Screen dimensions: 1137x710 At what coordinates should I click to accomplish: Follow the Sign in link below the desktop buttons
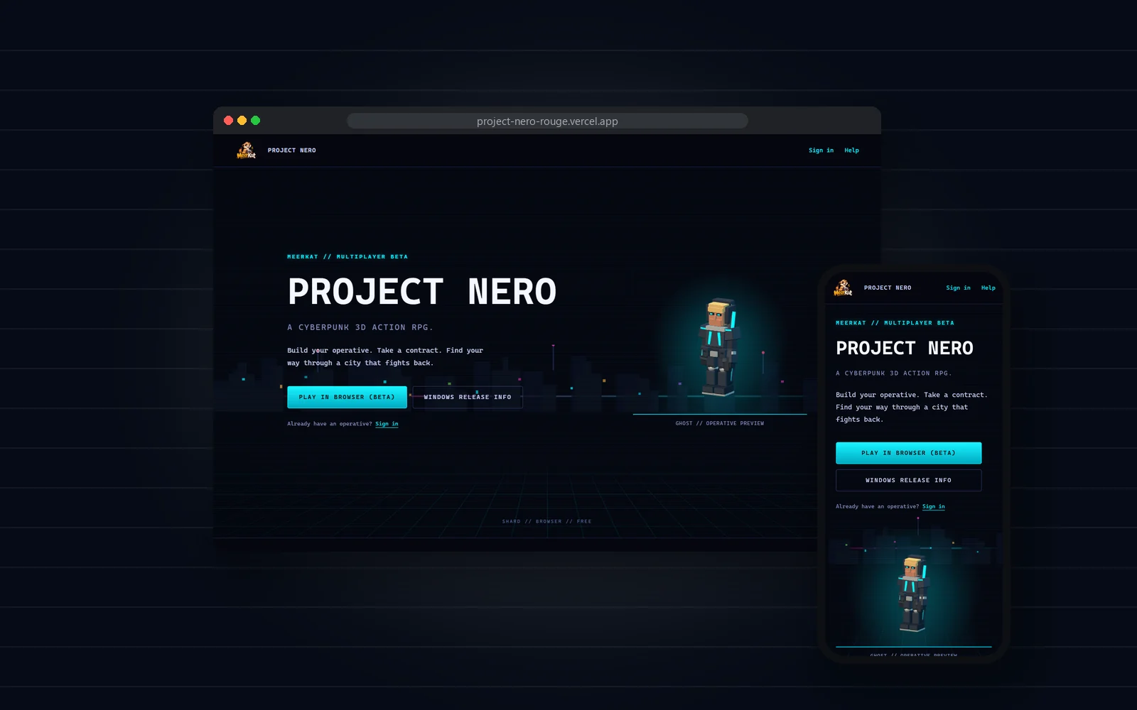pyautogui.click(x=387, y=424)
